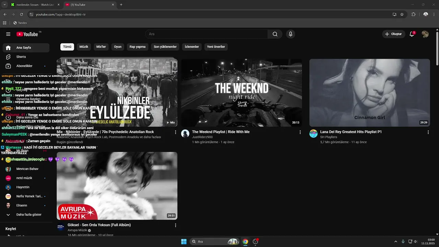This screenshot has height=247, width=439.
Task: Open SH Playlists channel link
Action: point(329,137)
